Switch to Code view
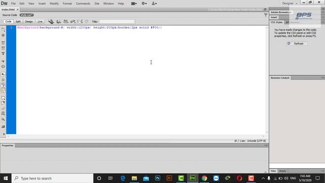The height and width of the screenshot is (183, 325). point(8,21)
